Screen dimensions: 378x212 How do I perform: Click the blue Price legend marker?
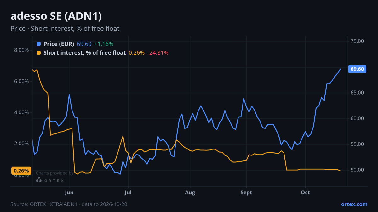[39, 44]
